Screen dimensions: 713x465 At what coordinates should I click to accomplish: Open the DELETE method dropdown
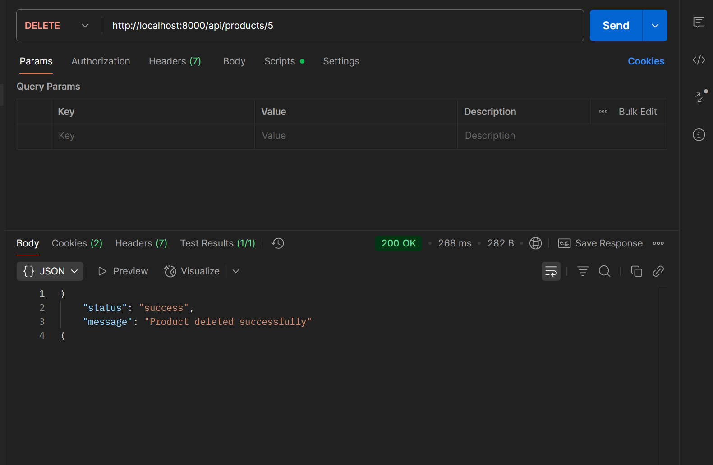[57, 26]
